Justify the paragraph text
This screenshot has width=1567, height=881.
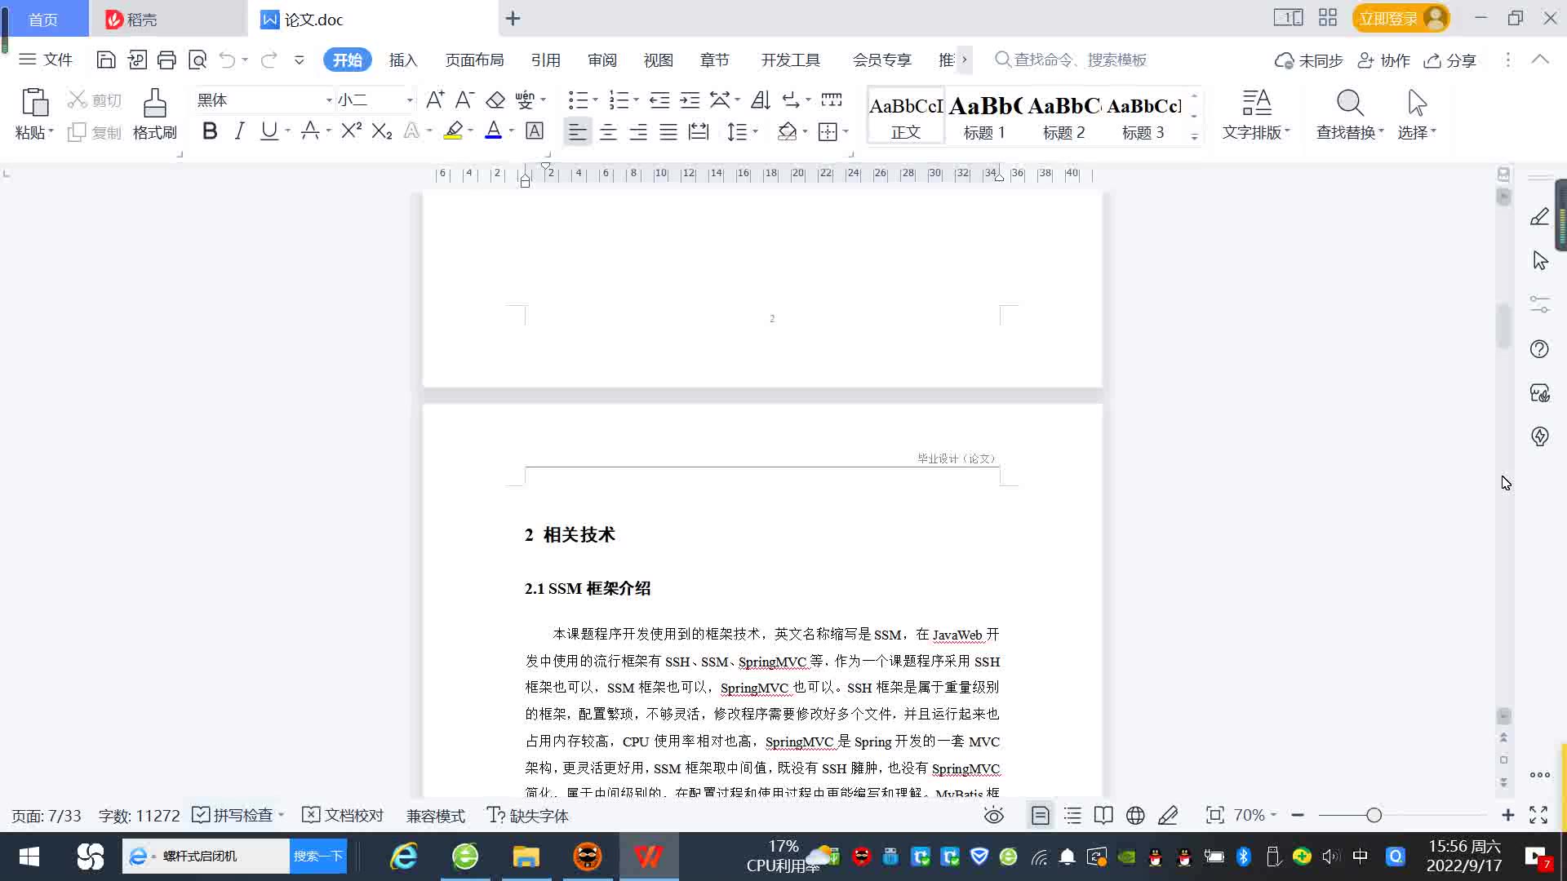click(668, 131)
